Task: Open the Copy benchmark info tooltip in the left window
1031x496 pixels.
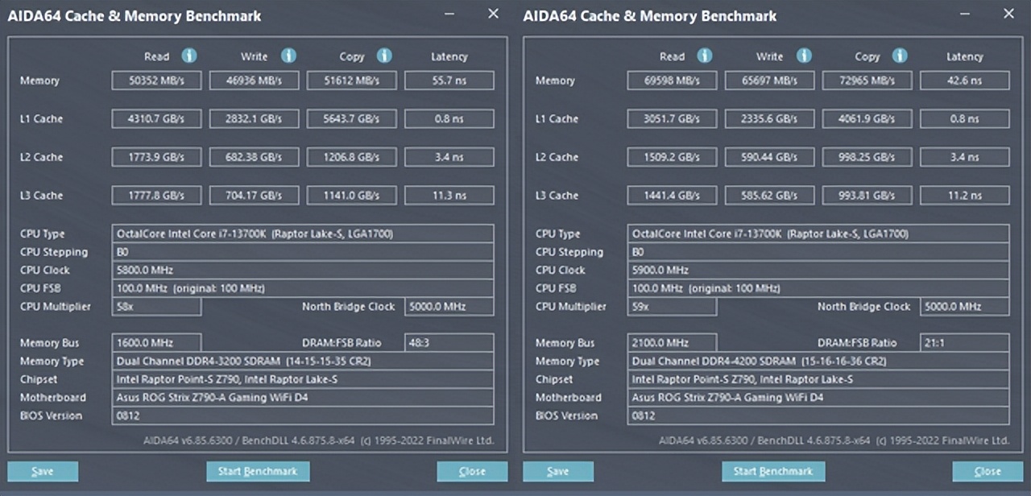Action: 383,56
